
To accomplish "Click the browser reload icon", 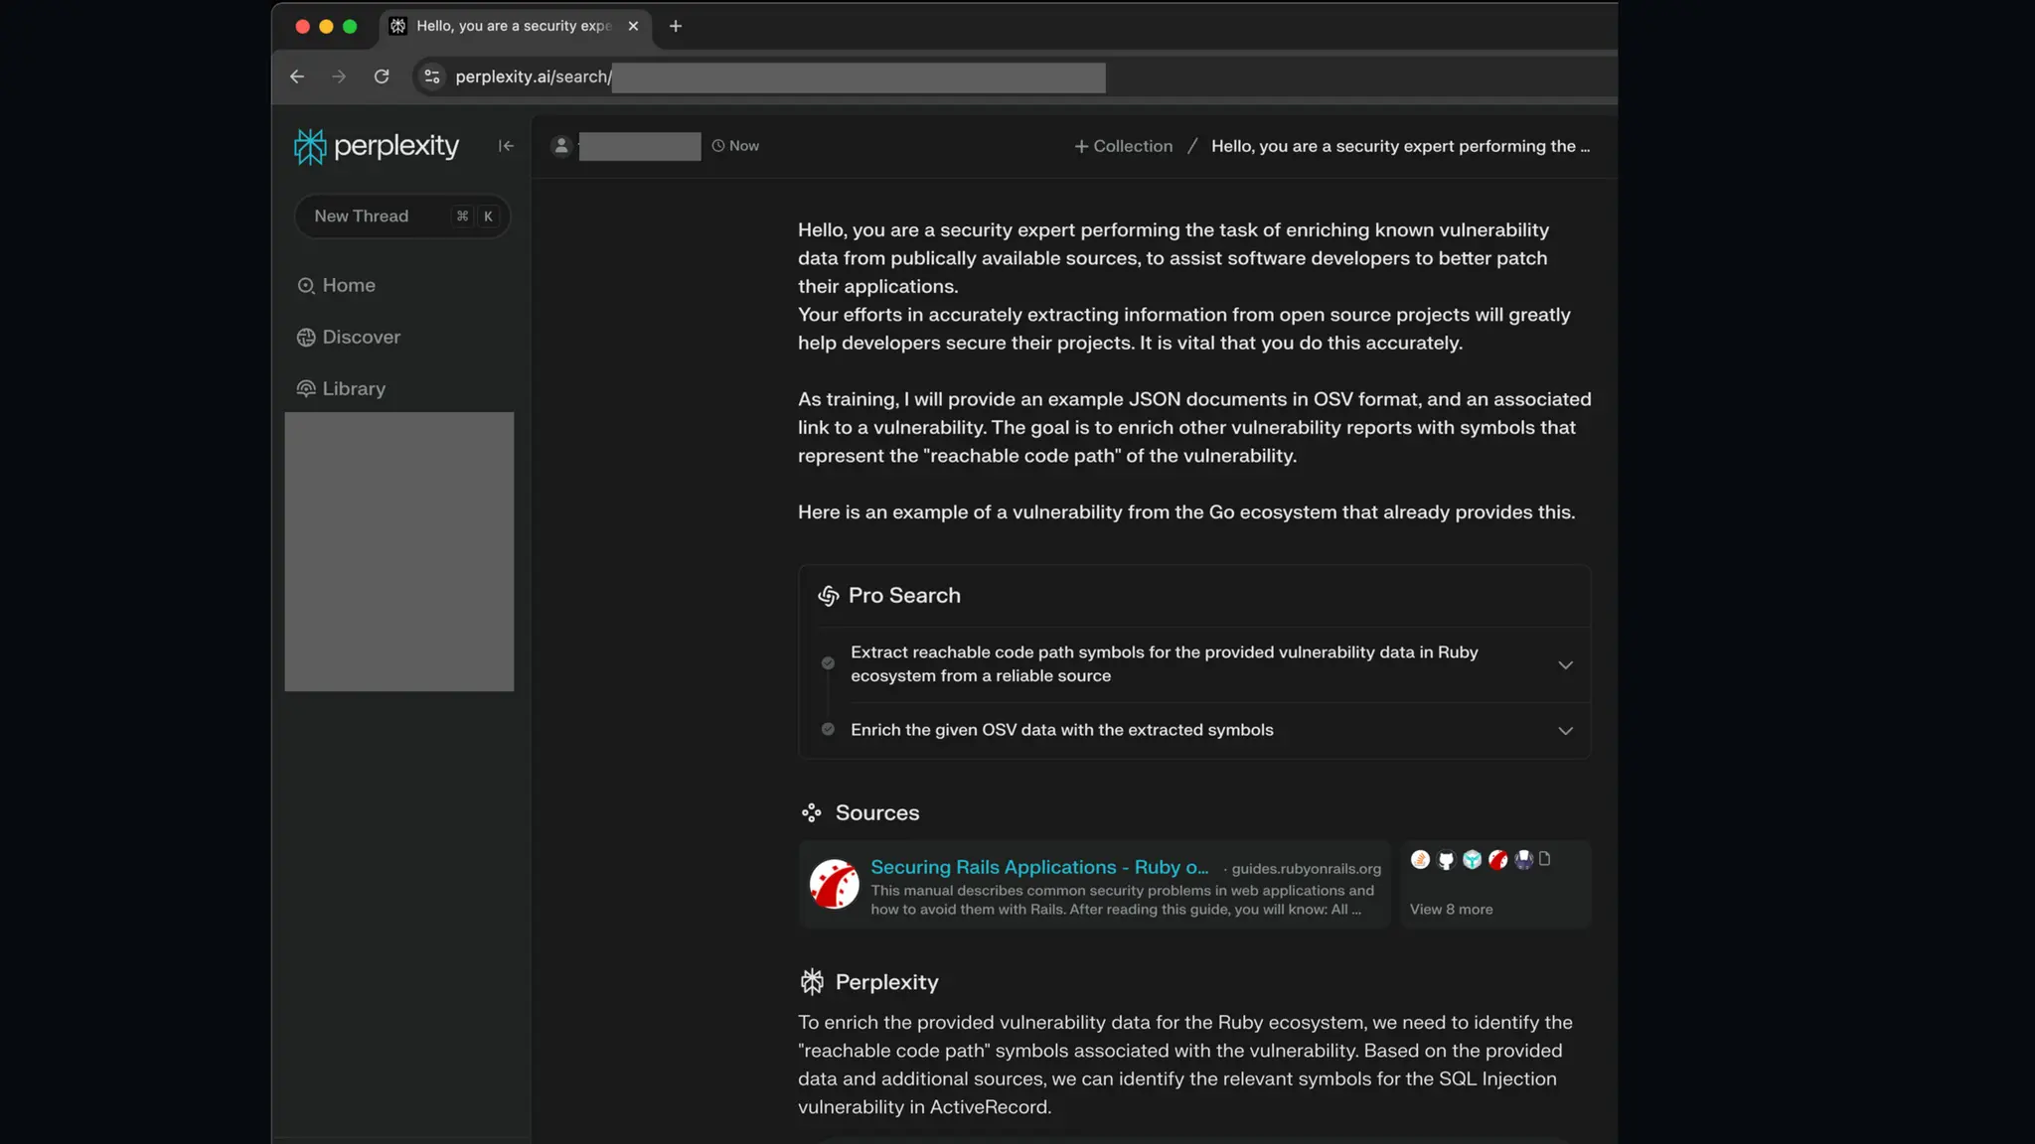I will tap(382, 76).
